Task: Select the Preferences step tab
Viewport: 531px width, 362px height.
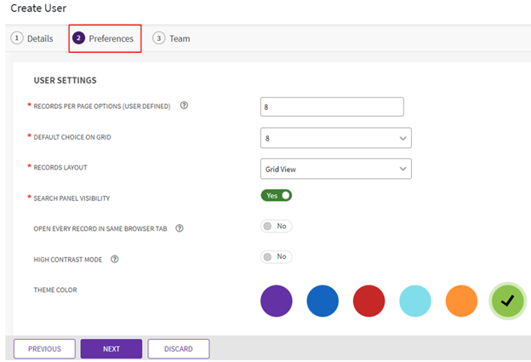Action: (104, 38)
